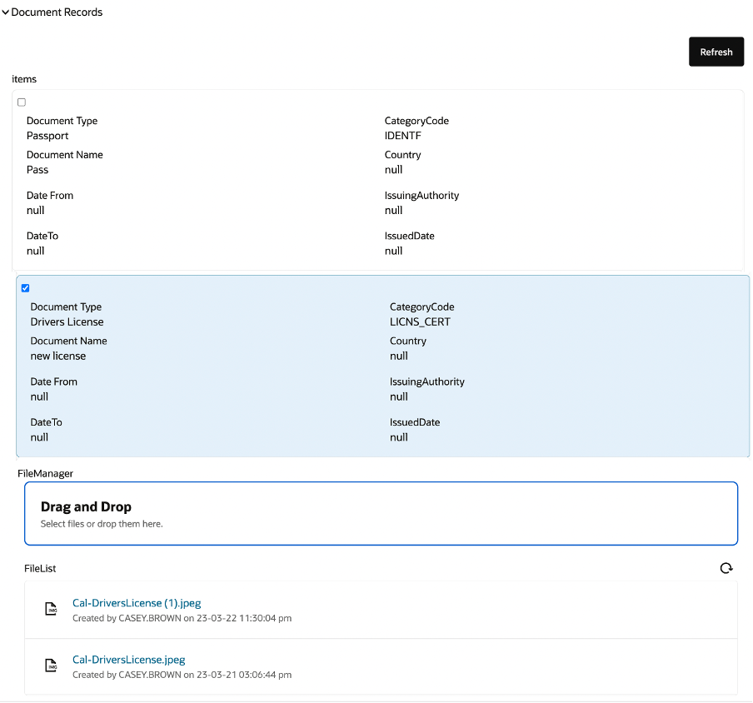
Task: Open the Cal-DriversLicense (1).jpeg file link
Action: 137,602
